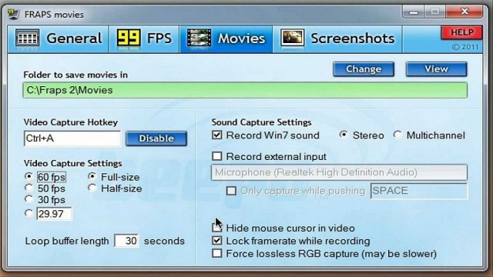This screenshot has width=493, height=277.
Task: Open the Microphone input device dropdown
Action: [x=339, y=172]
